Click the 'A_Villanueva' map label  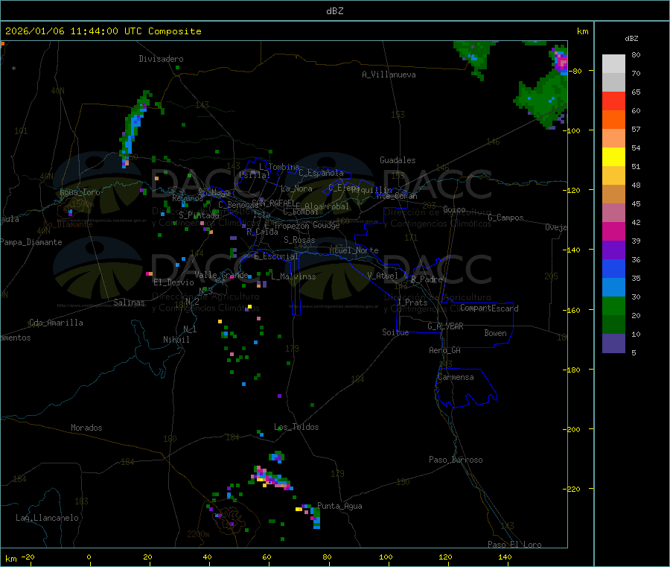click(x=389, y=75)
